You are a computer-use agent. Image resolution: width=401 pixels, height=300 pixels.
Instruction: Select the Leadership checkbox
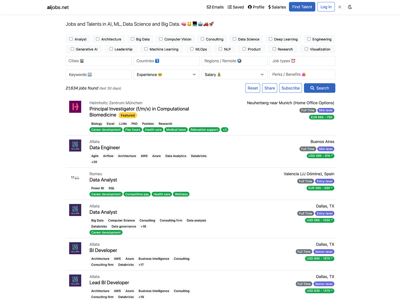[x=111, y=49]
